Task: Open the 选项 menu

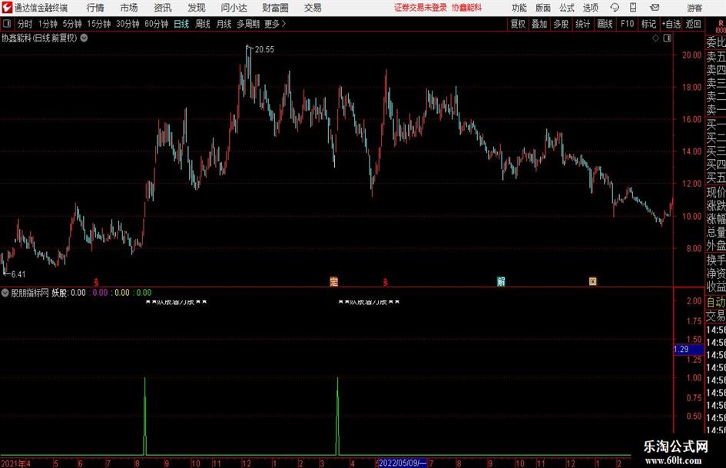Action: pos(590,8)
